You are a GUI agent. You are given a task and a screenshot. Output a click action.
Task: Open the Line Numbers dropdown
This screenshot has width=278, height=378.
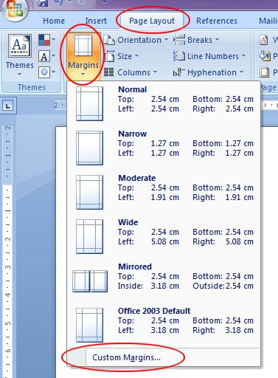click(x=209, y=56)
